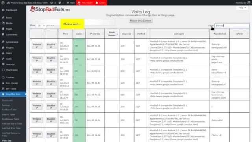The width and height of the screenshot is (252, 142).
Task: Click the Errors bell icon
Action: [x=100, y=3]
